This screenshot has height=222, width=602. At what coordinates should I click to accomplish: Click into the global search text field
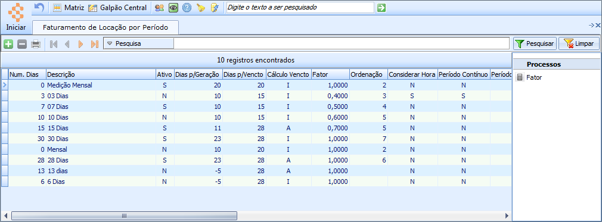click(300, 7)
